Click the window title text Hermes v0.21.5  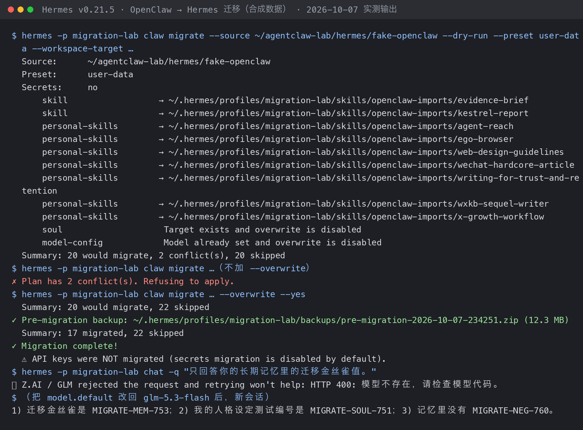tap(78, 10)
